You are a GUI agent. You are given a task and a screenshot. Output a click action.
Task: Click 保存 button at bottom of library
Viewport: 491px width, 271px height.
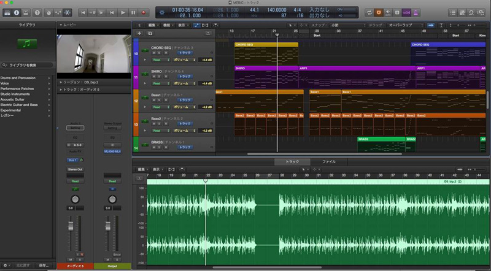point(43,265)
